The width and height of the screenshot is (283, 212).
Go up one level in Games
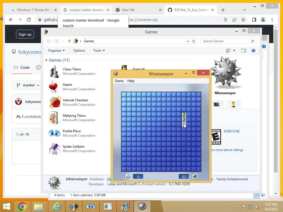(69, 41)
